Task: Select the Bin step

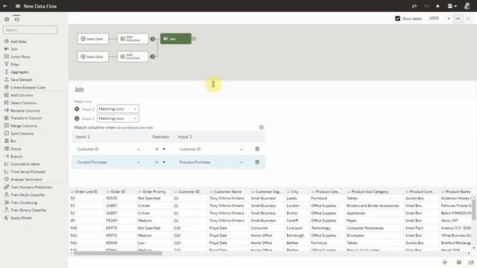Action: tap(10, 141)
